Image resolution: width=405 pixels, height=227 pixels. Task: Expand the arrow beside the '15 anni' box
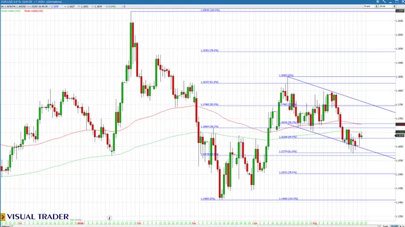(x=377, y=6)
